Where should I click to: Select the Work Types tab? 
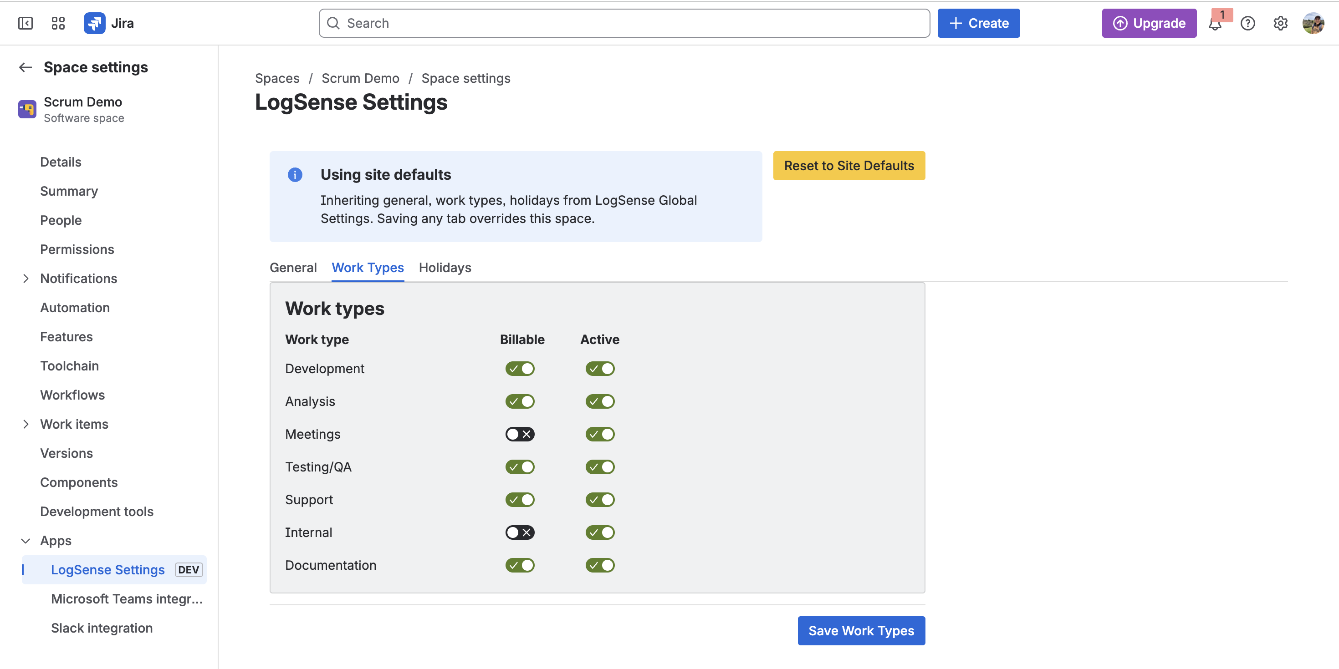pos(368,268)
